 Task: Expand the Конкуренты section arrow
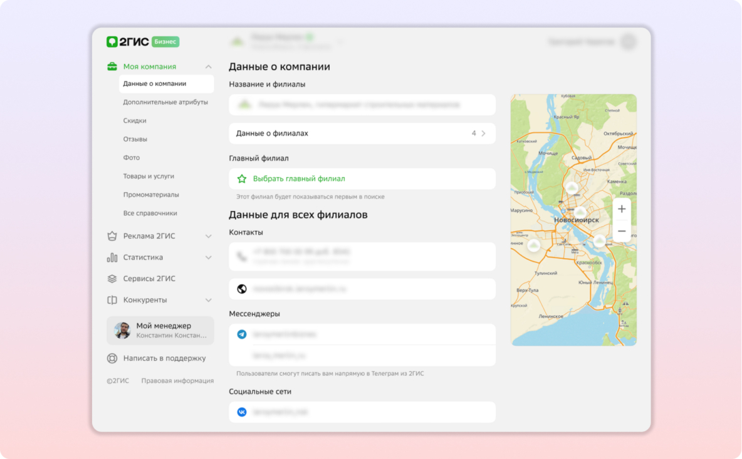[209, 300]
